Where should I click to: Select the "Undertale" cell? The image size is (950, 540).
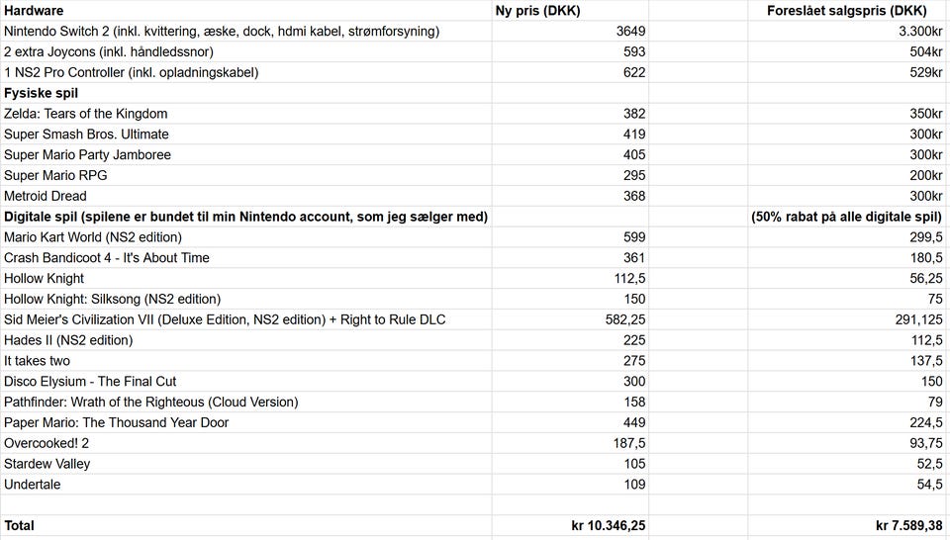point(246,484)
